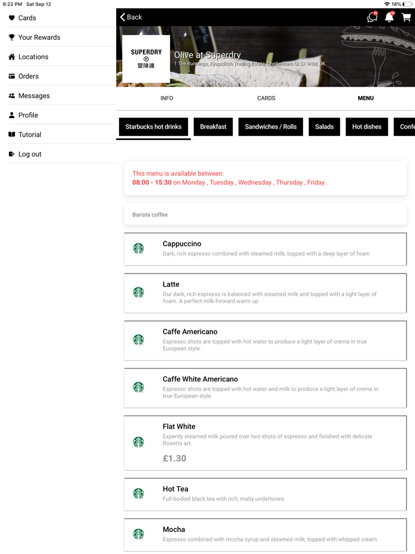Screen dimensions: 415x554
Task: Open the chat messages icon in header
Action: 372,17
